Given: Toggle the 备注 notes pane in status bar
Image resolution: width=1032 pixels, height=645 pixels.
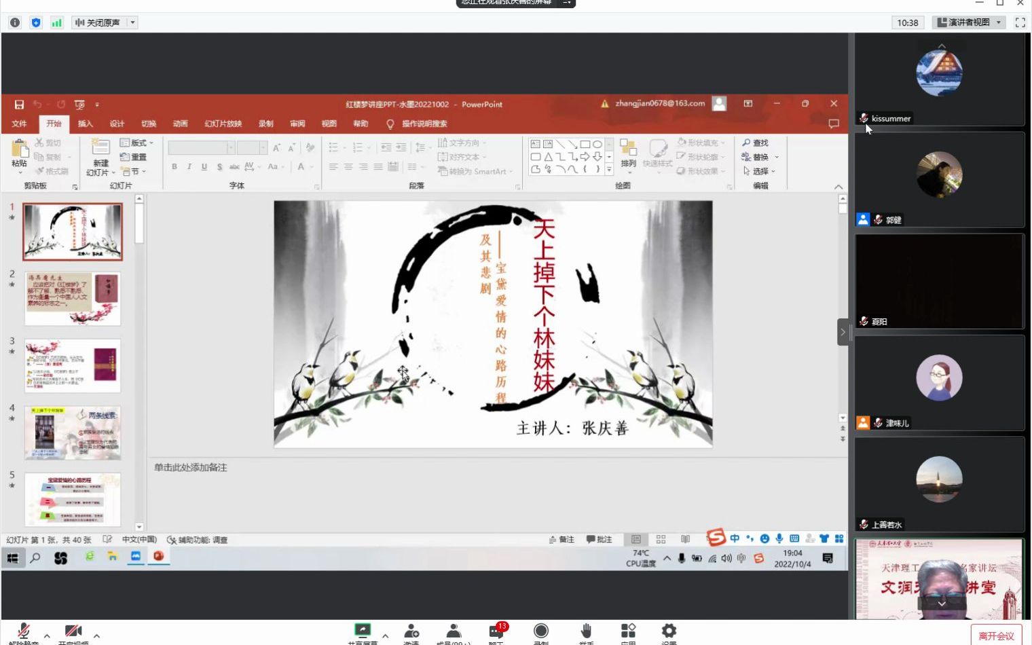Looking at the screenshot, I should (x=561, y=540).
